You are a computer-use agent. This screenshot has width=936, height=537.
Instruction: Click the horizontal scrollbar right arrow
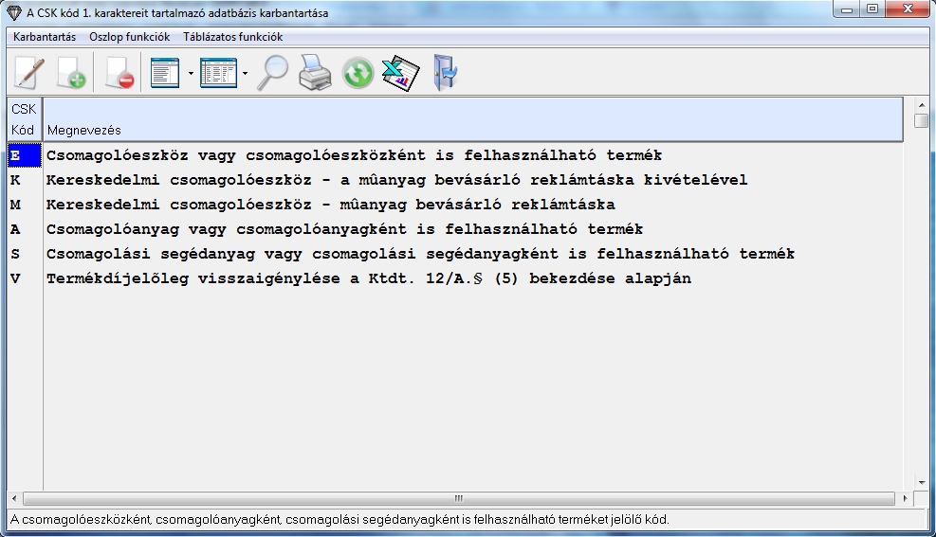pos(905,498)
